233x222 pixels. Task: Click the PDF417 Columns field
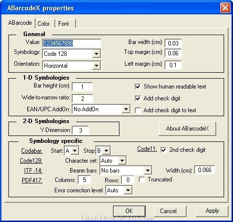84,179
